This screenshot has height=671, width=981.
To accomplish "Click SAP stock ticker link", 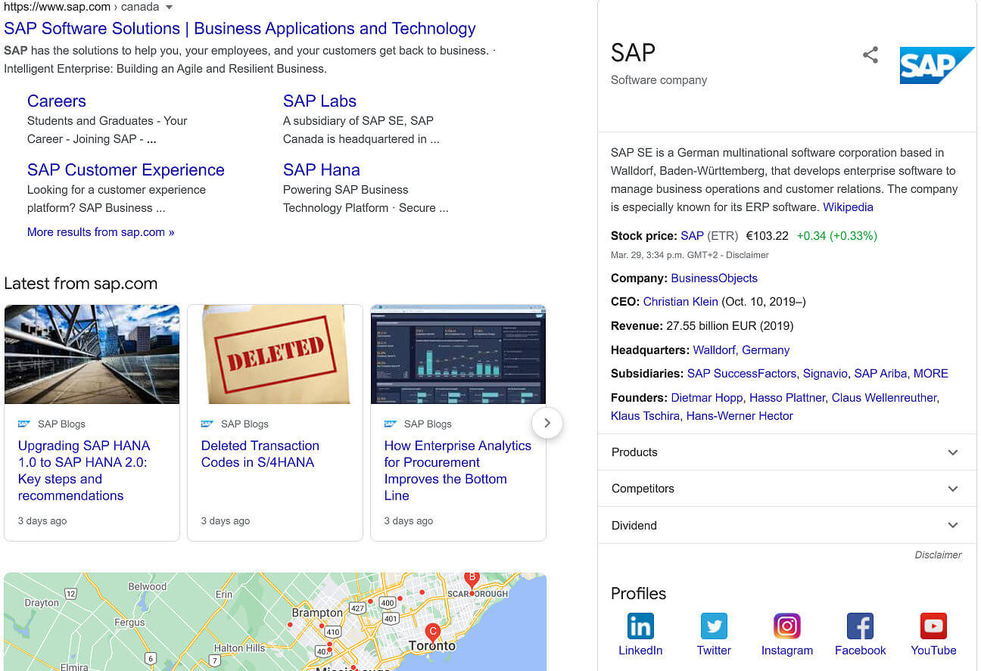I will click(x=692, y=236).
